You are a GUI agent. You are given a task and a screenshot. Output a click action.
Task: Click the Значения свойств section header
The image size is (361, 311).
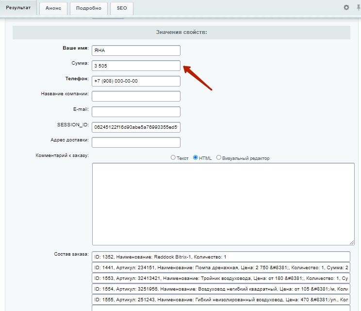click(181, 32)
